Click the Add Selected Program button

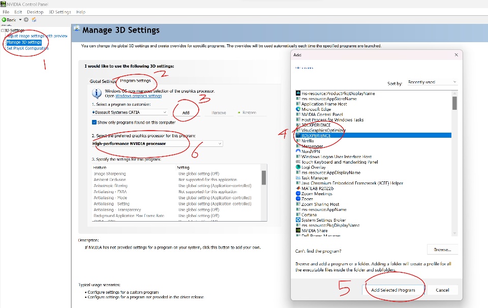pos(393,290)
